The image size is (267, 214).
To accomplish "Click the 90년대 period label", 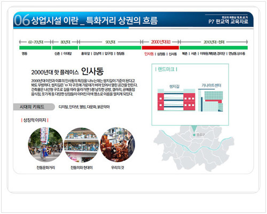I will coord(111,42).
